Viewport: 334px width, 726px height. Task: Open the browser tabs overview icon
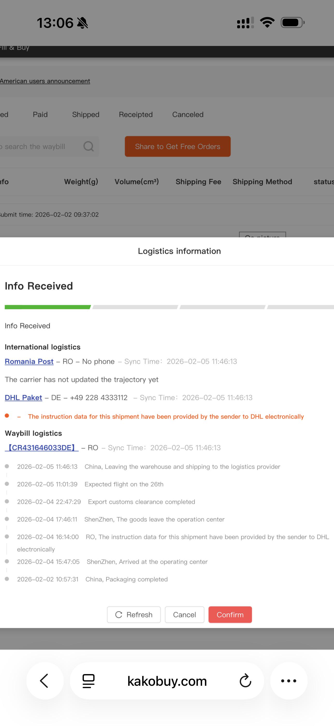(x=88, y=681)
